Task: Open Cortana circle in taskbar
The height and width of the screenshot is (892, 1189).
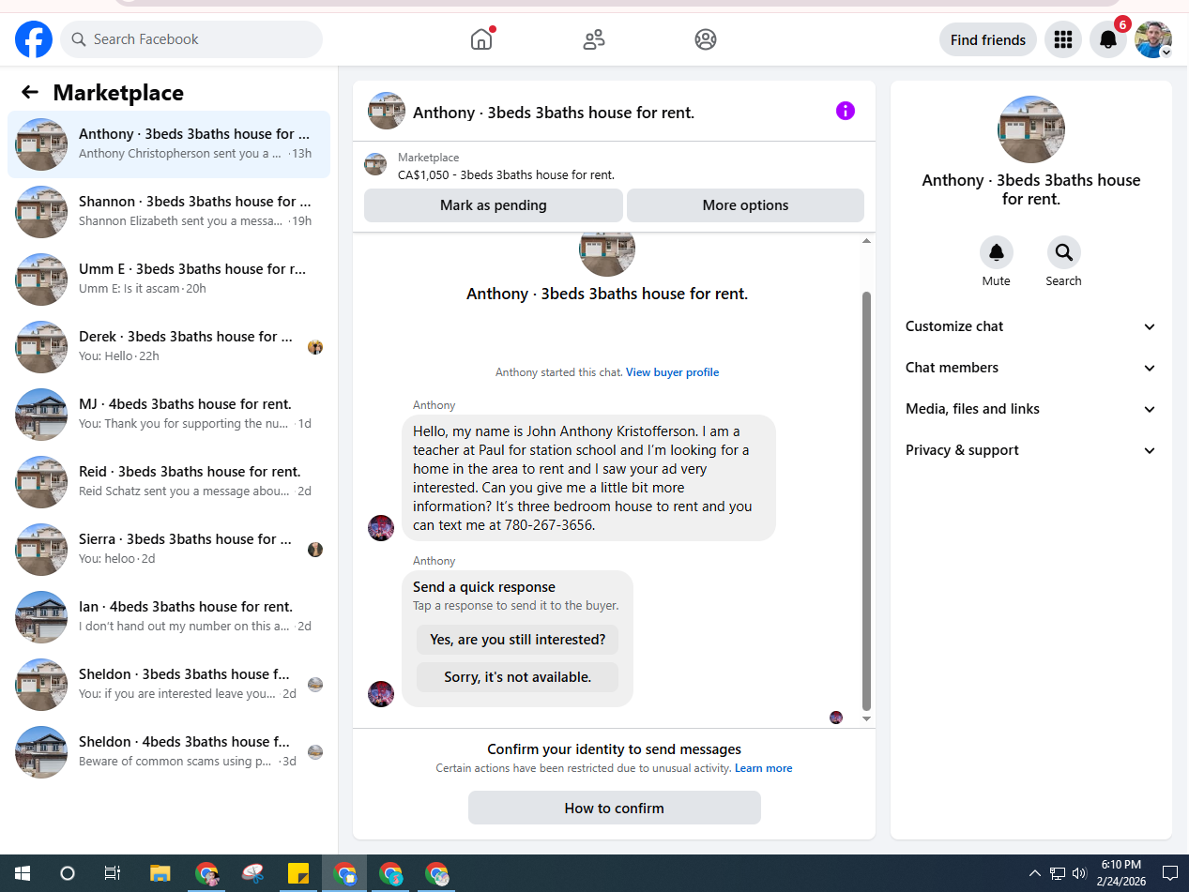Action: click(x=68, y=873)
